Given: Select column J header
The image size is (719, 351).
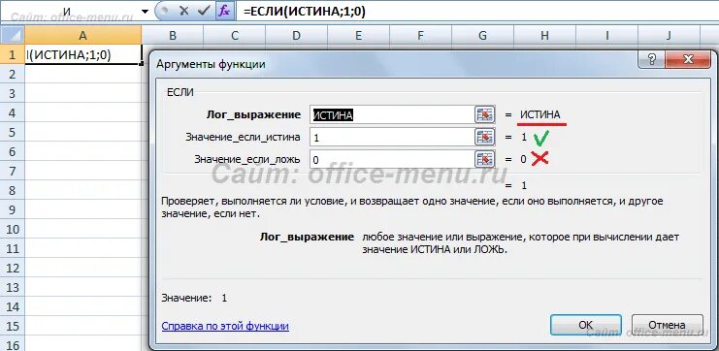Looking at the screenshot, I should [x=669, y=35].
